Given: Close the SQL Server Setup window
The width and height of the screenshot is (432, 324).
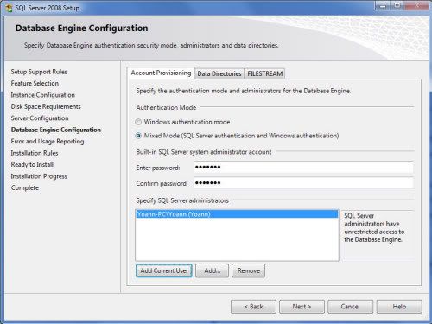Looking at the screenshot, I should [416, 6].
